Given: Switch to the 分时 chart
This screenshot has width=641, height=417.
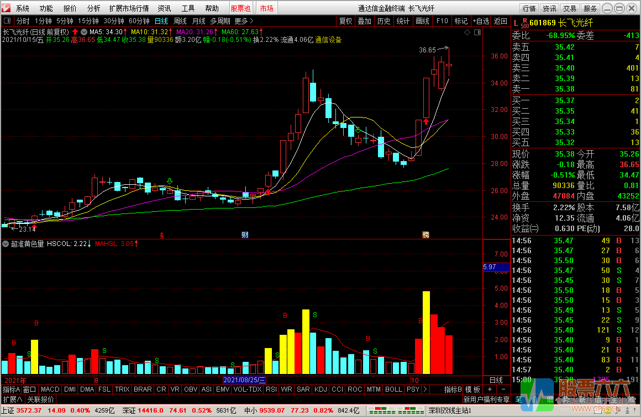Looking at the screenshot, I should pyautogui.click(x=23, y=21).
